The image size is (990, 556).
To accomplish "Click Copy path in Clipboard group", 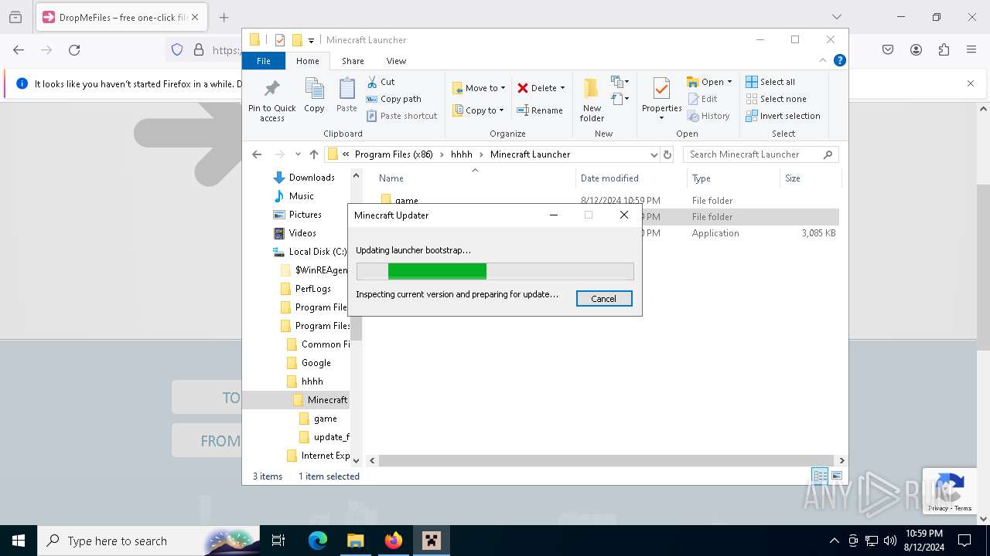I will click(x=394, y=99).
